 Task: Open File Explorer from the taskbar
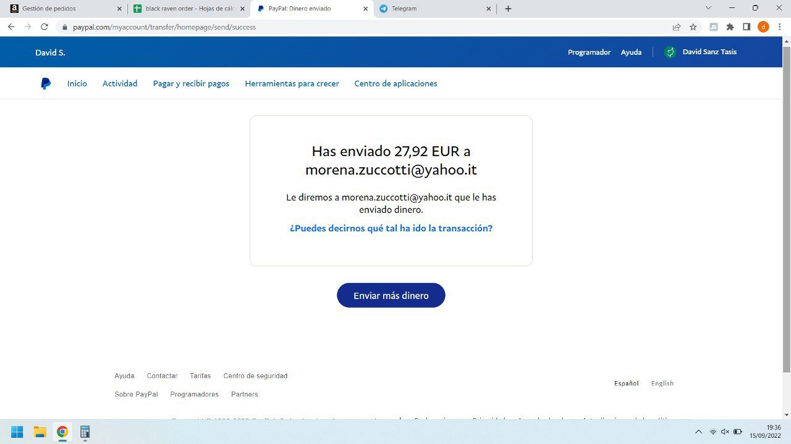(x=40, y=432)
